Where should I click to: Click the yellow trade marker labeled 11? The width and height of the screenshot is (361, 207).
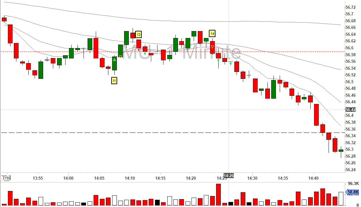click(114, 81)
